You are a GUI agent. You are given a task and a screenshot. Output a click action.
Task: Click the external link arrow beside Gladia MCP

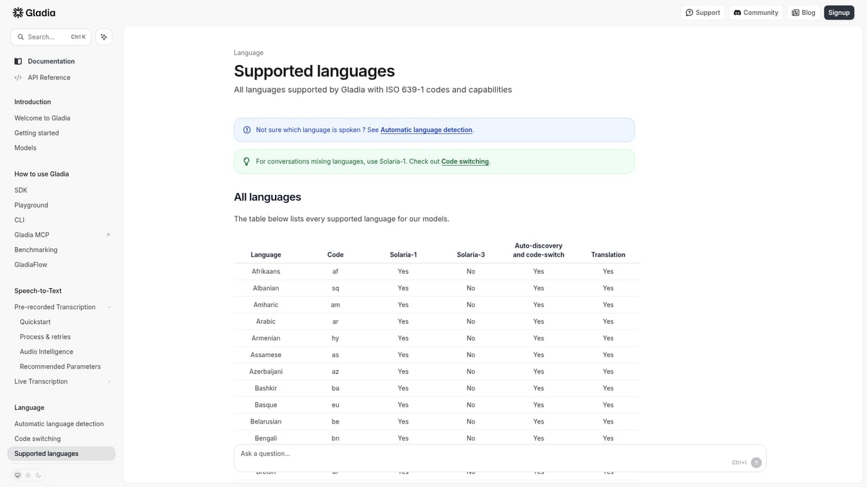click(108, 235)
